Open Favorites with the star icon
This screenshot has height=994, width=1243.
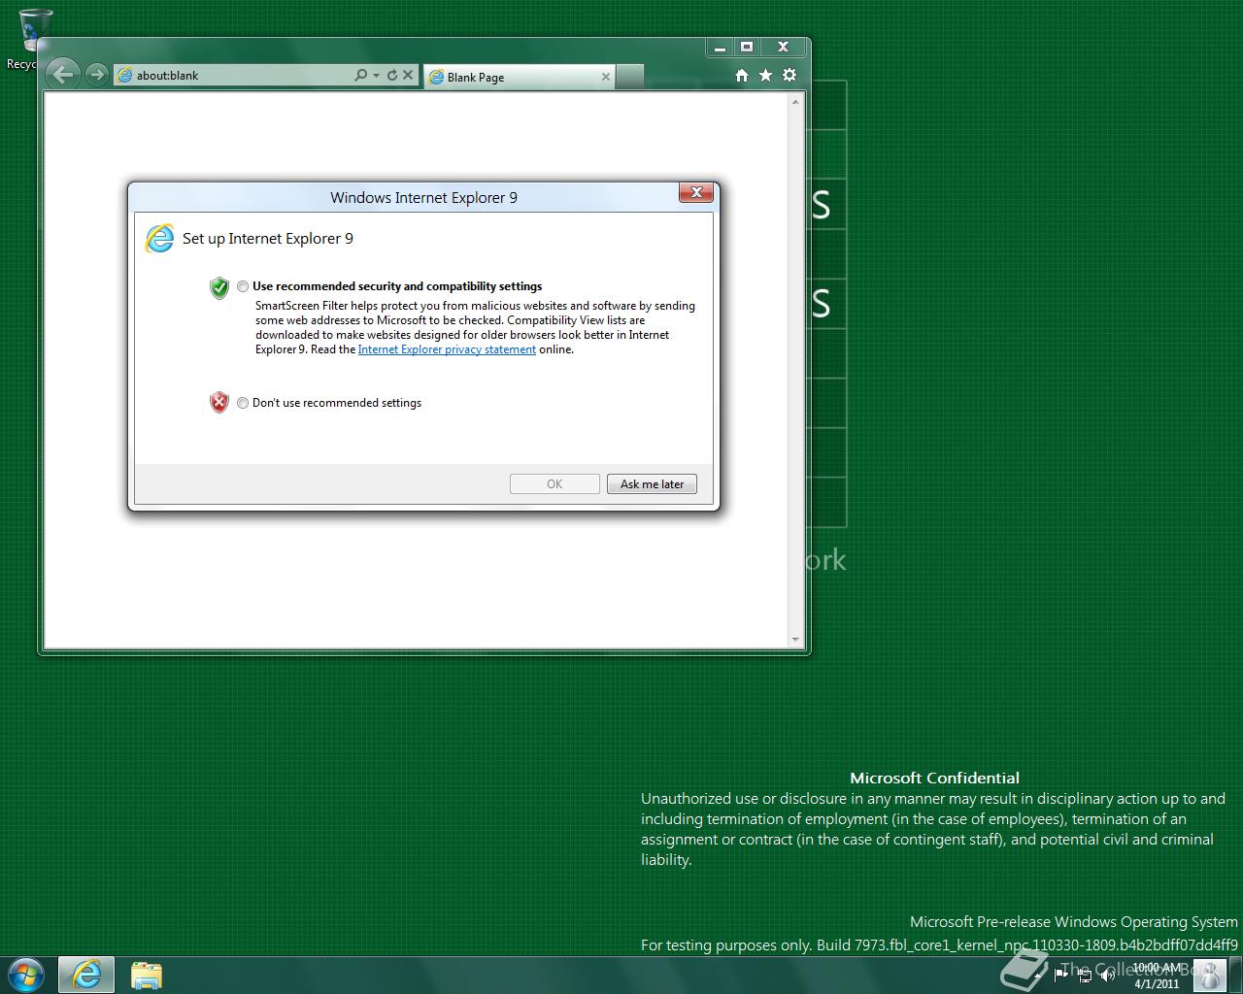point(765,75)
